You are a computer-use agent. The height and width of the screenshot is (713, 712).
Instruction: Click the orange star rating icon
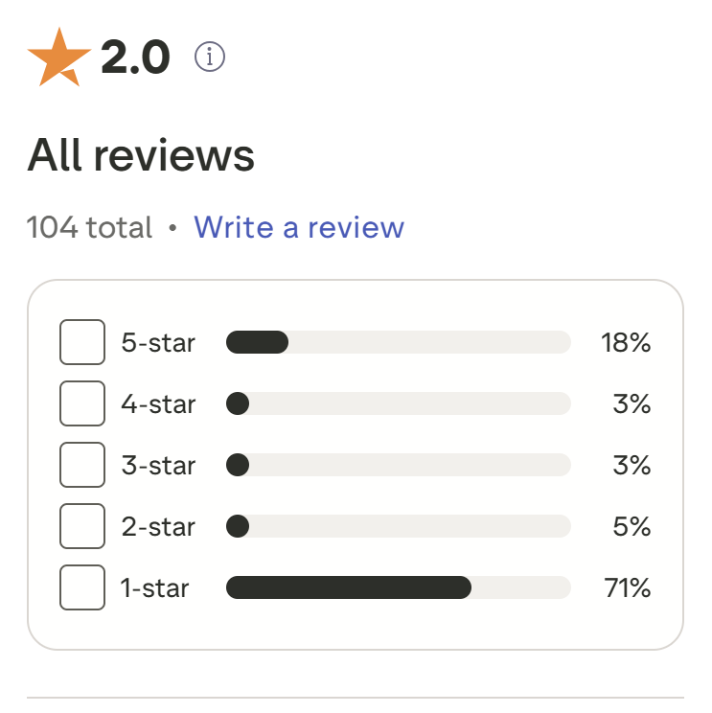(x=59, y=57)
